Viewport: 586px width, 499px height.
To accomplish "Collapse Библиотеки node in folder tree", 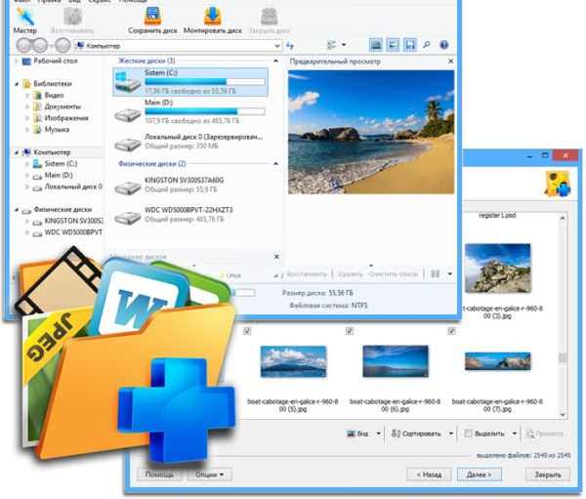I will [17, 84].
